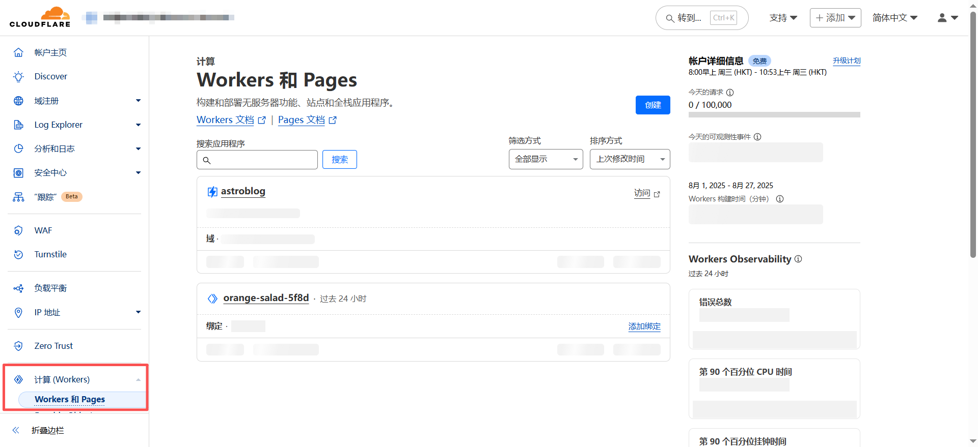Click info icon next to Workers 构建时间

click(x=780, y=199)
